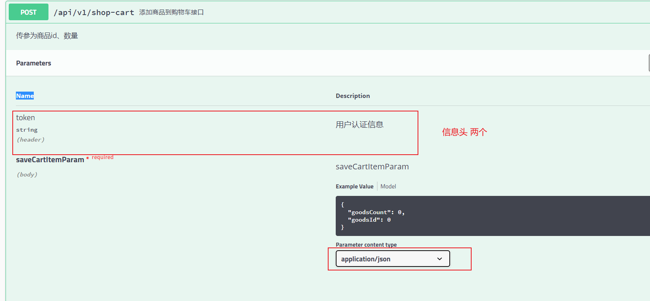Click the "goodsCount" line in the example
650x301 pixels.
[x=376, y=212]
